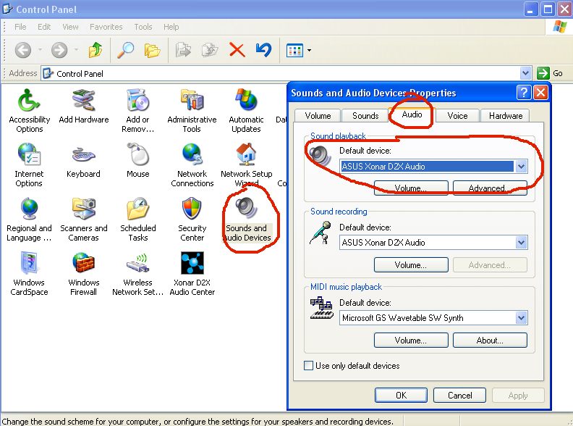Cancel the Sounds and Audio Devices dialog
This screenshot has width=573, height=426.
[459, 396]
